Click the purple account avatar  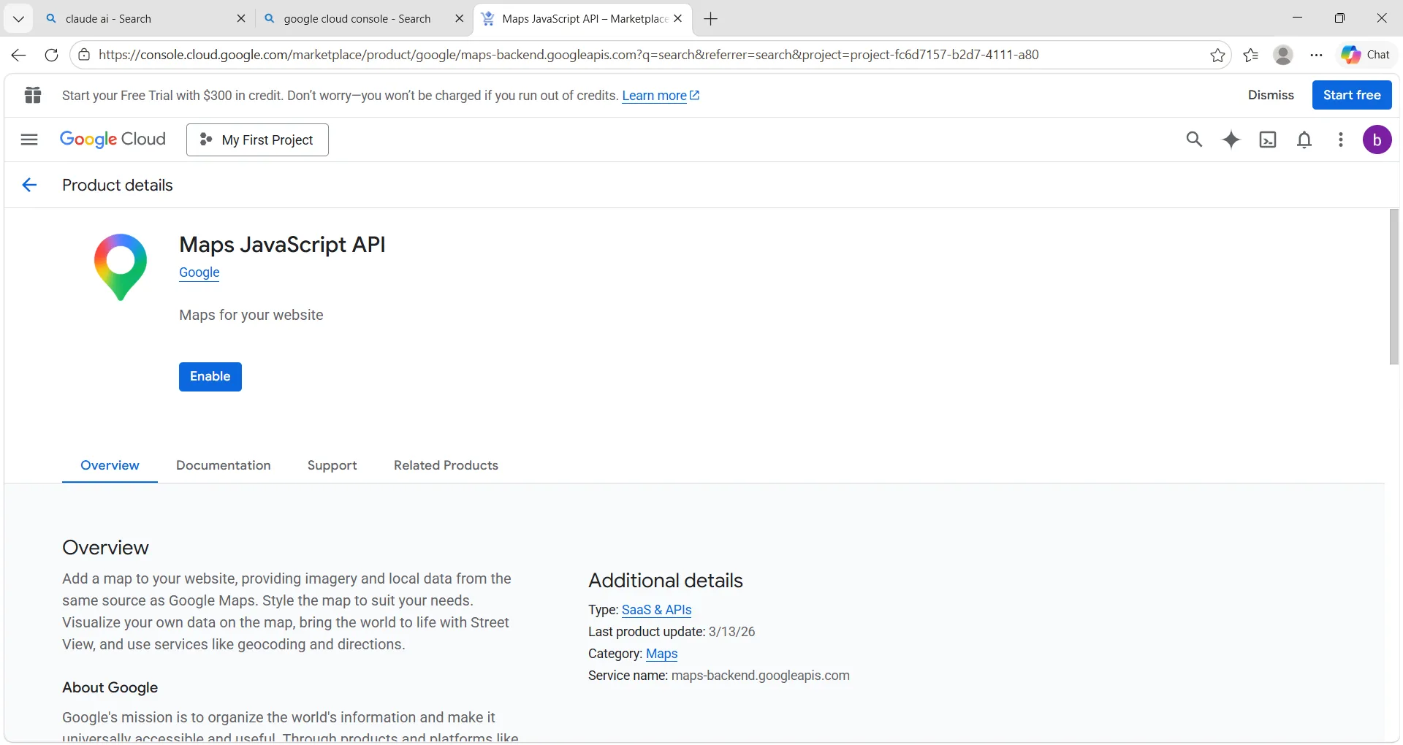(1377, 140)
